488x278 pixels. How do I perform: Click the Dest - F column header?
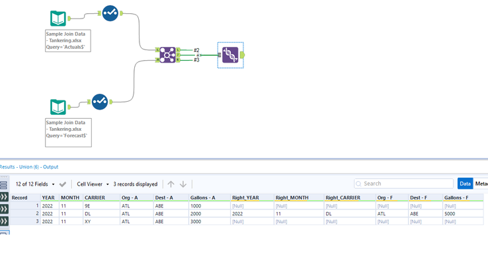pos(426,197)
